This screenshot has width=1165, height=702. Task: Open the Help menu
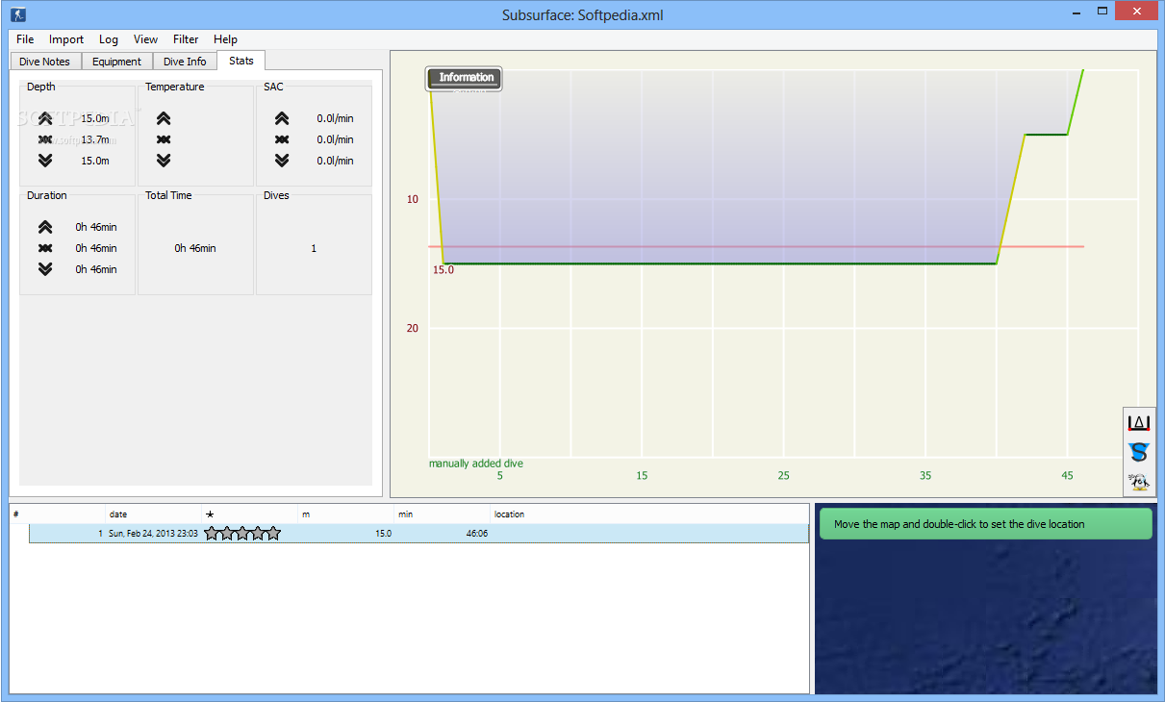pos(225,39)
